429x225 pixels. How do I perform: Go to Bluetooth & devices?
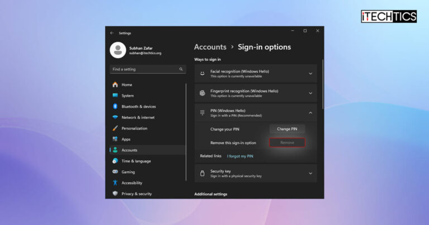pyautogui.click(x=147, y=106)
